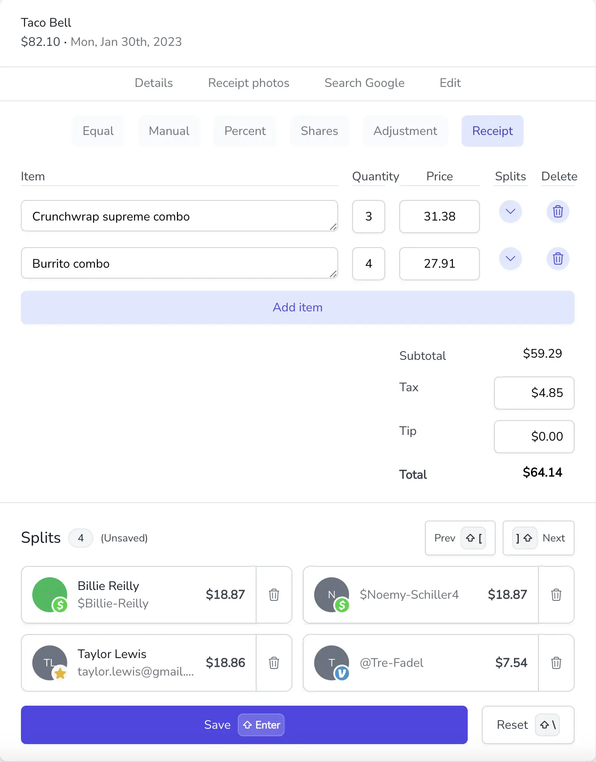Click the Taco Bell title
This screenshot has width=596, height=762.
coord(46,23)
